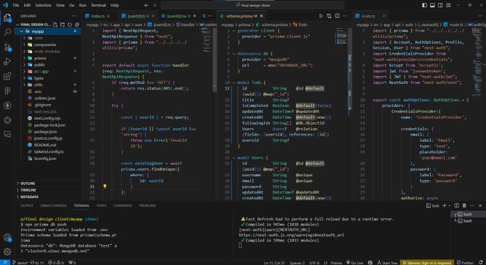Switch to the DEBUG CONSOLE panel tab
Viewport: 486px width, 265px height.
(55, 205)
